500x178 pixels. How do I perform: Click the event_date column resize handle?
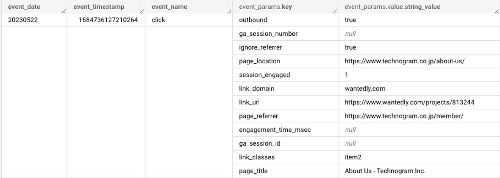64,11
